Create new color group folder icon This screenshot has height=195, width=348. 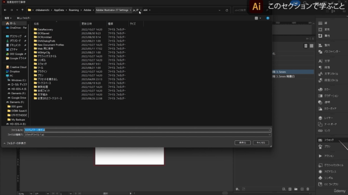(x=296, y=189)
